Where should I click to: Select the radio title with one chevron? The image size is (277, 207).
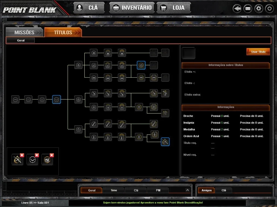click(108, 65)
